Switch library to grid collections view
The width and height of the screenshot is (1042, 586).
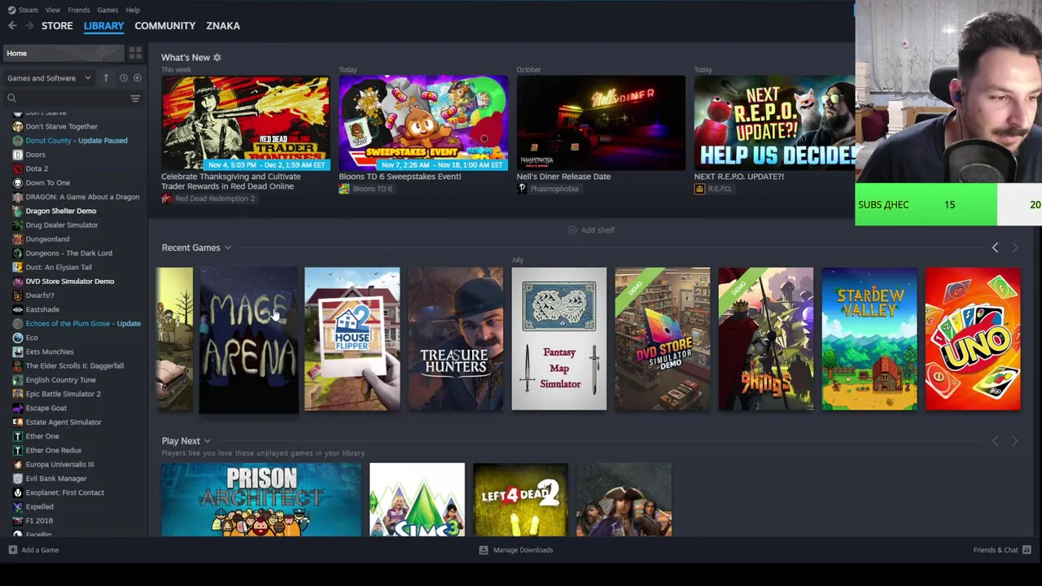(135, 53)
